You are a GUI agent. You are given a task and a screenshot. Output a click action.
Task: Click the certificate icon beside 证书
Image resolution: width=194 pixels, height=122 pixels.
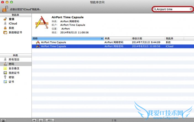pos(5,82)
